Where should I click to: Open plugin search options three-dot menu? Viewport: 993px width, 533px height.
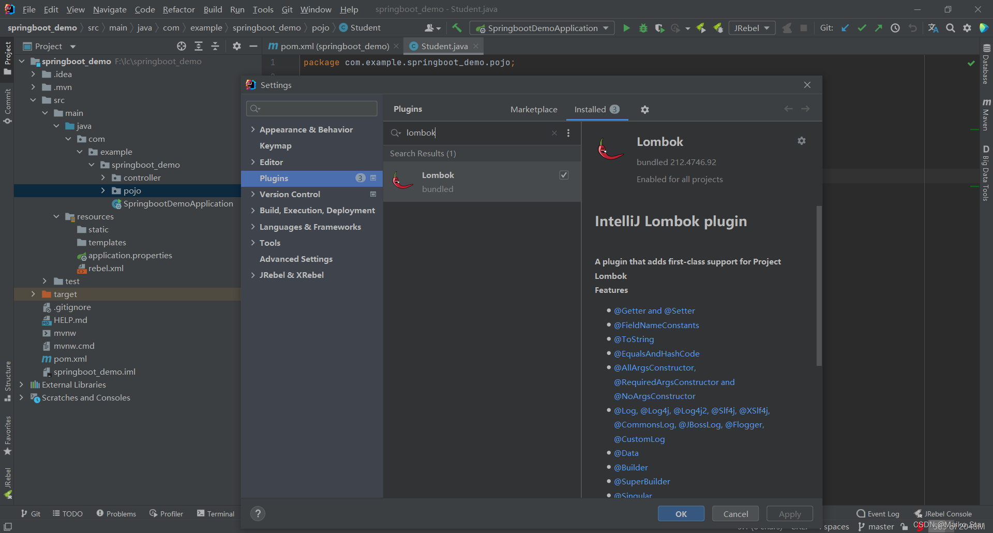[x=568, y=133]
